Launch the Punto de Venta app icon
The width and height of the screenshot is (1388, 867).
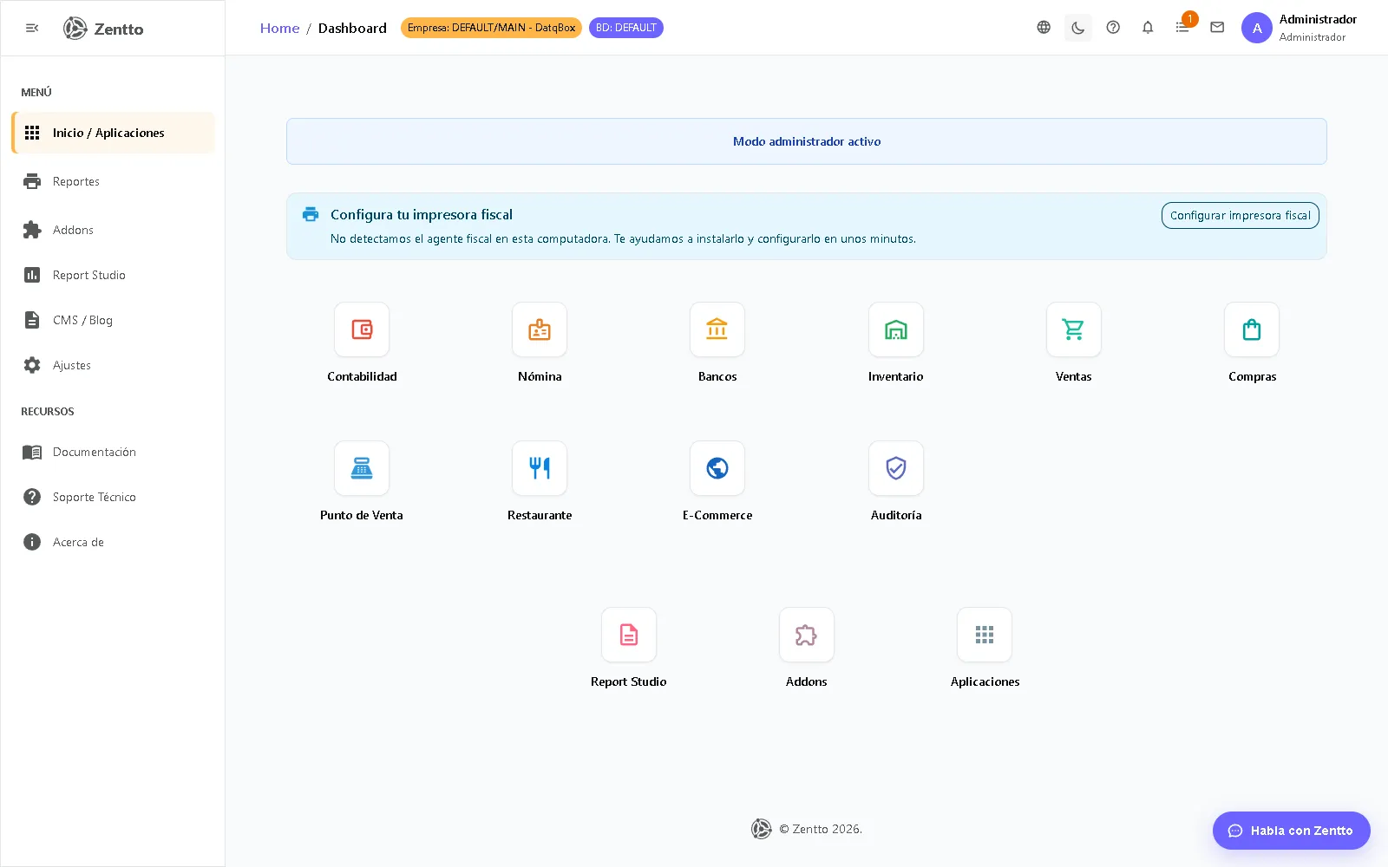tap(362, 468)
